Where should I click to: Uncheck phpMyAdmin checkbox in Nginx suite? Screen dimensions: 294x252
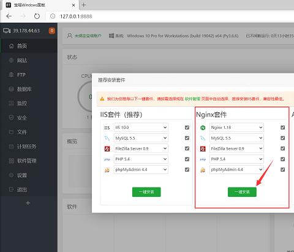point(282,169)
